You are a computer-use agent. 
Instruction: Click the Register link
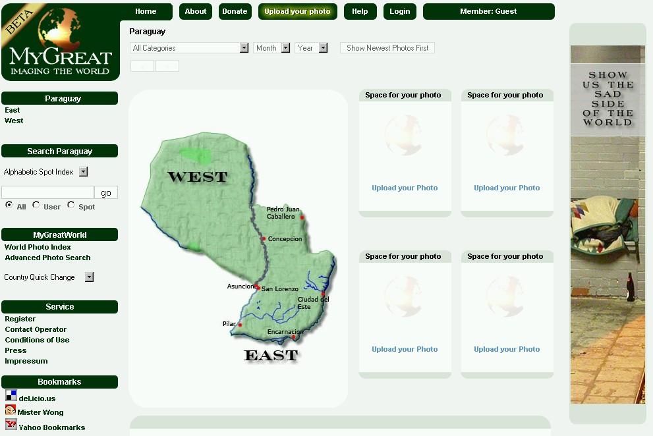(x=20, y=319)
